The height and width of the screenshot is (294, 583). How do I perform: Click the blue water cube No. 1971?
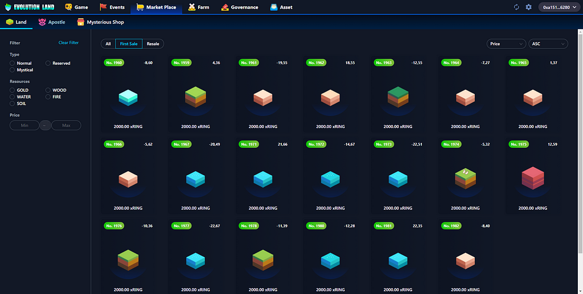(263, 179)
